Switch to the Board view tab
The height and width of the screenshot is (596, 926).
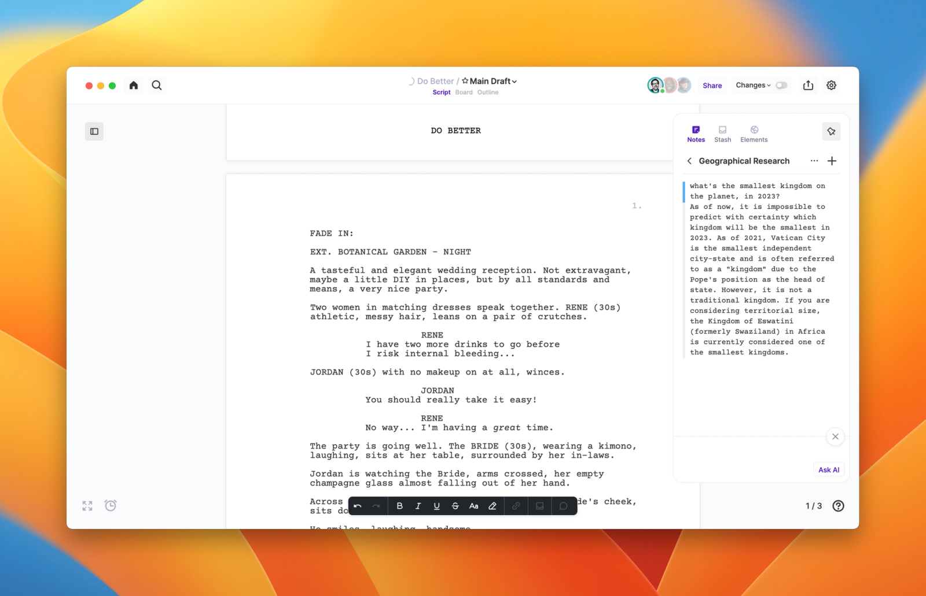pyautogui.click(x=464, y=92)
